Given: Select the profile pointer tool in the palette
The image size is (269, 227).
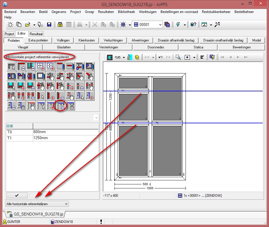Looking at the screenshot, I should coord(12,66).
